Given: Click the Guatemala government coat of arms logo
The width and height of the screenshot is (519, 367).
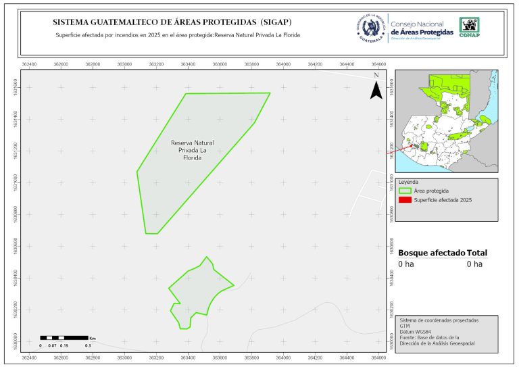Looking at the screenshot, I should [x=370, y=28].
